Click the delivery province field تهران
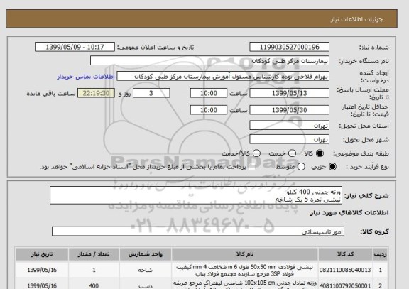Viewport: 409px width, 289px height. 289,126
